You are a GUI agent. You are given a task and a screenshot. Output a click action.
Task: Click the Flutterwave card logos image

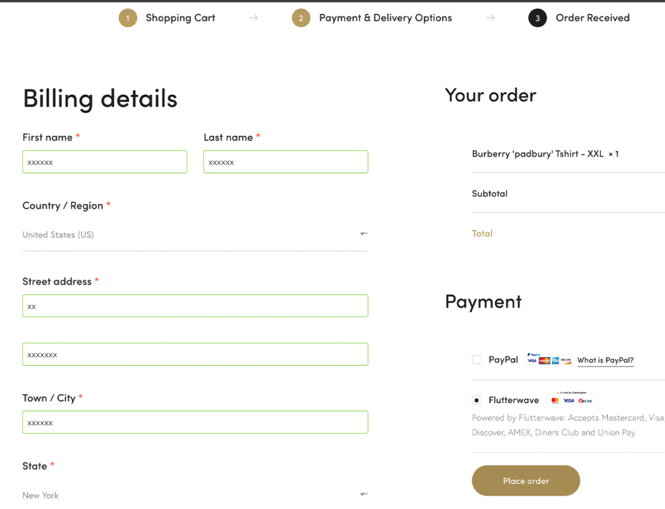[x=571, y=399]
